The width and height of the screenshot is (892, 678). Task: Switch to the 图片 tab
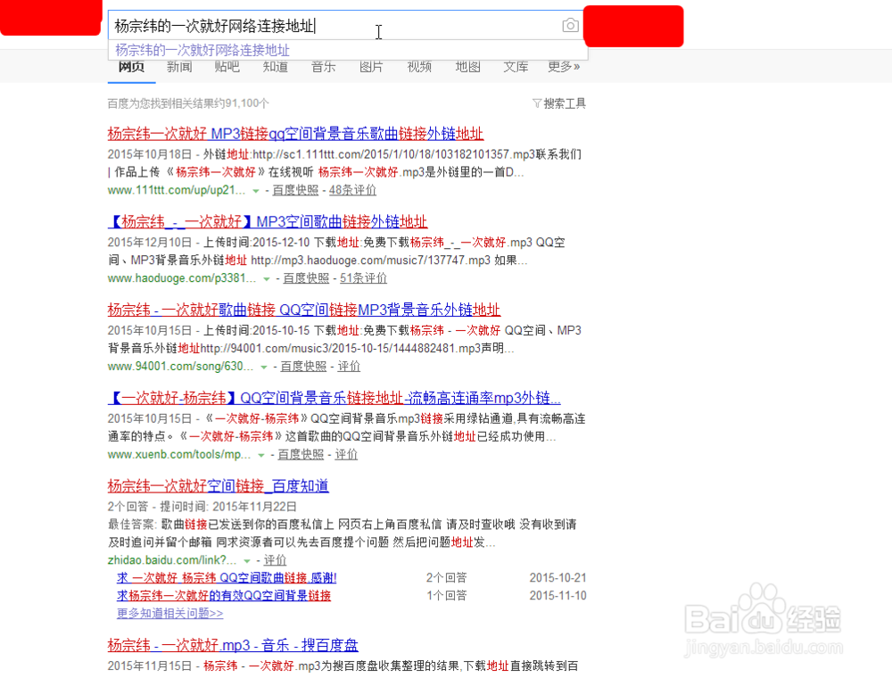(371, 67)
